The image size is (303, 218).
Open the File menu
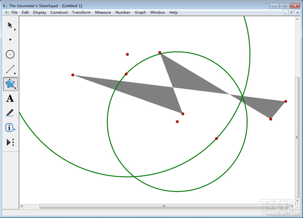[14, 12]
